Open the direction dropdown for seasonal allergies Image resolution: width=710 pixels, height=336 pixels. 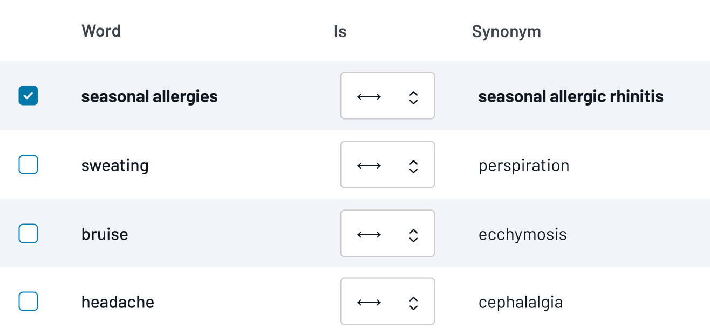point(387,96)
